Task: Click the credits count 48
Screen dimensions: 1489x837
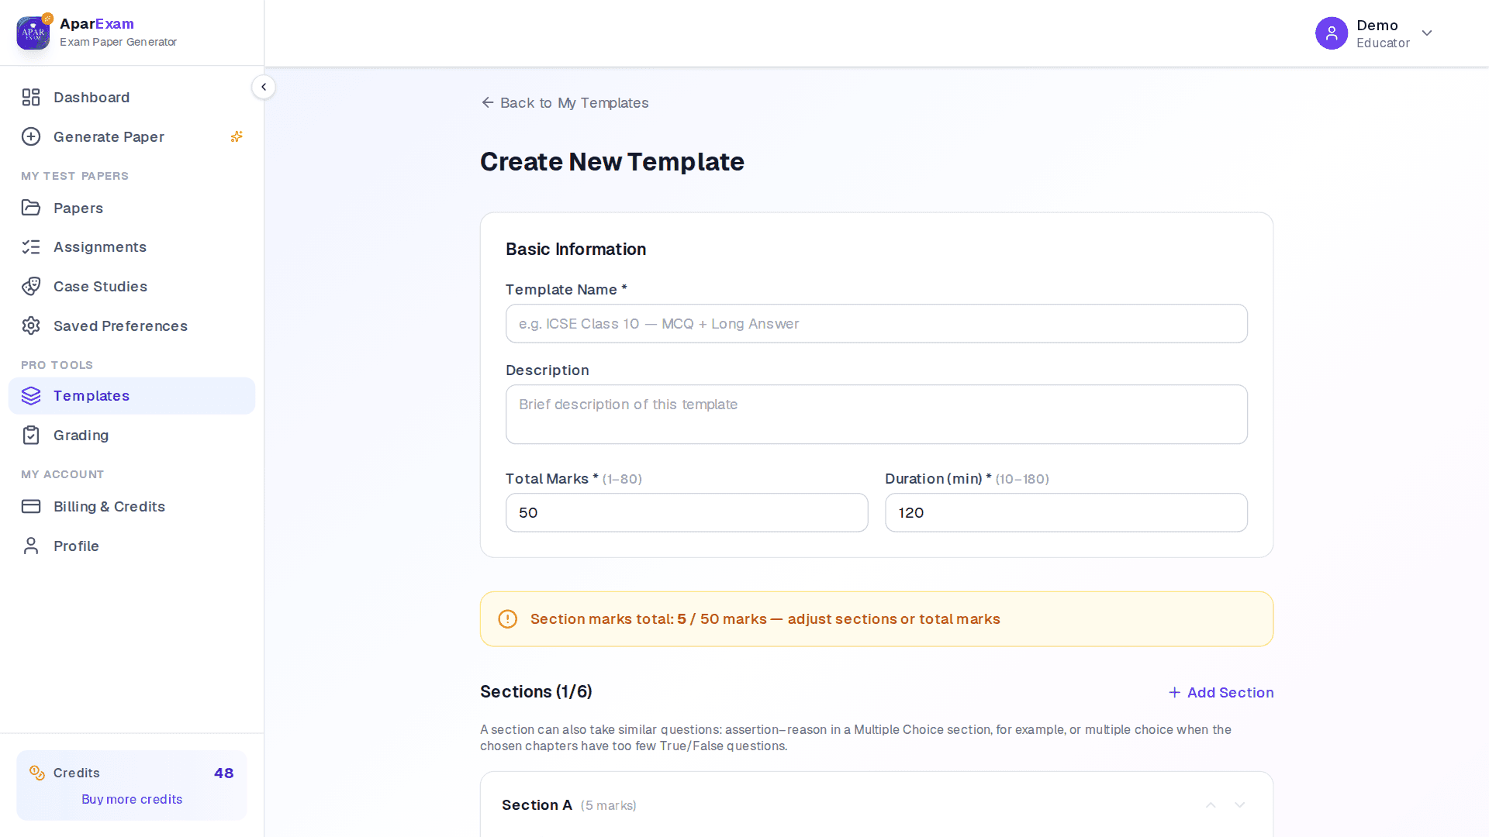Action: tap(224, 773)
